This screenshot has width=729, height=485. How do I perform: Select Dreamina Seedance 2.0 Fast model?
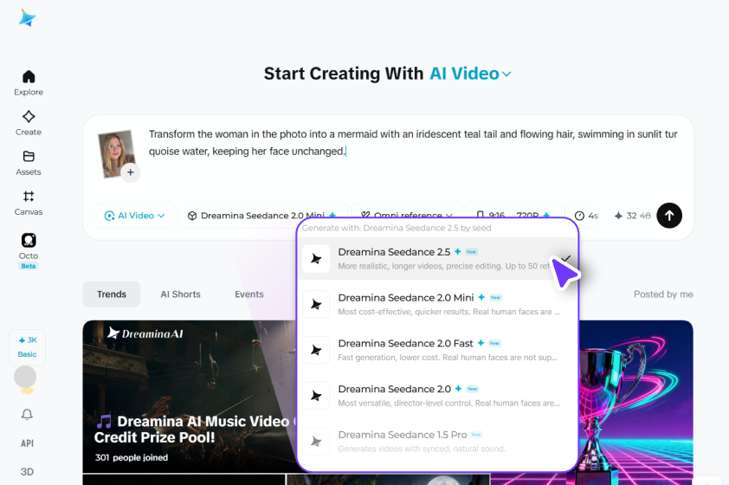437,350
